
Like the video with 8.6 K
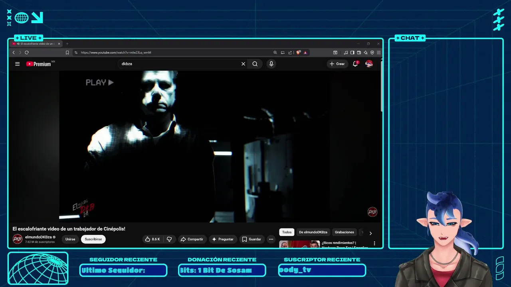pyautogui.click(x=153, y=239)
